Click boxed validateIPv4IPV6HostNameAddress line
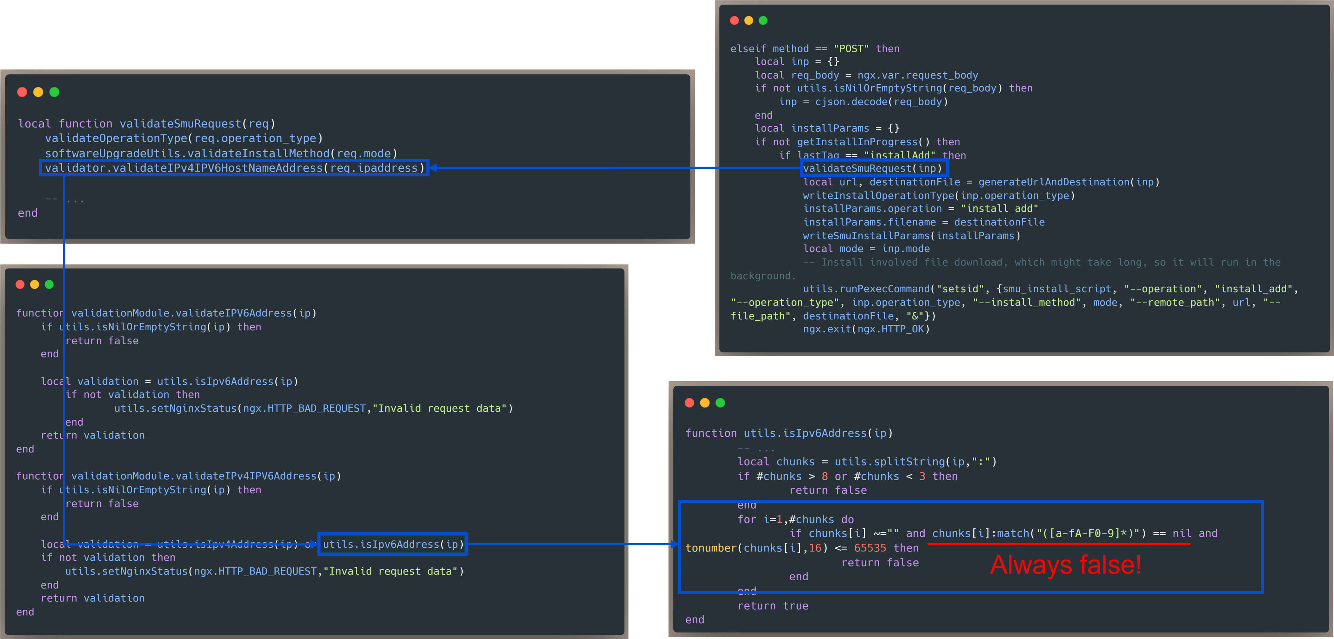Image resolution: width=1334 pixels, height=639 pixels. click(234, 168)
